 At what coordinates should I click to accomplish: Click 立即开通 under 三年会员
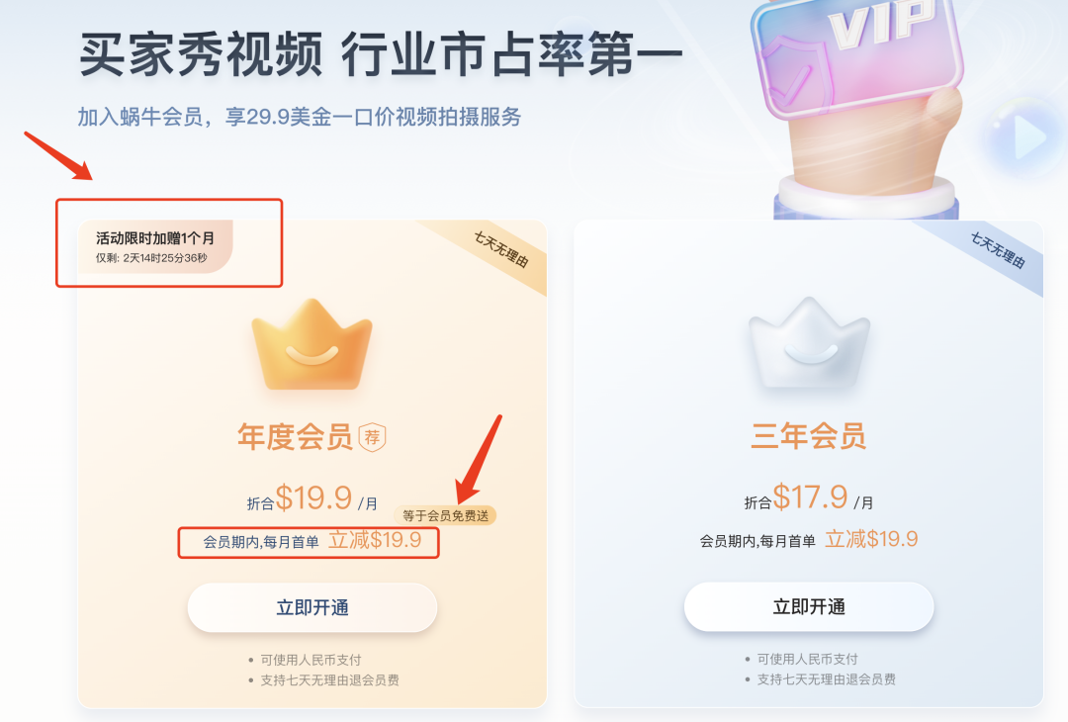coord(809,607)
